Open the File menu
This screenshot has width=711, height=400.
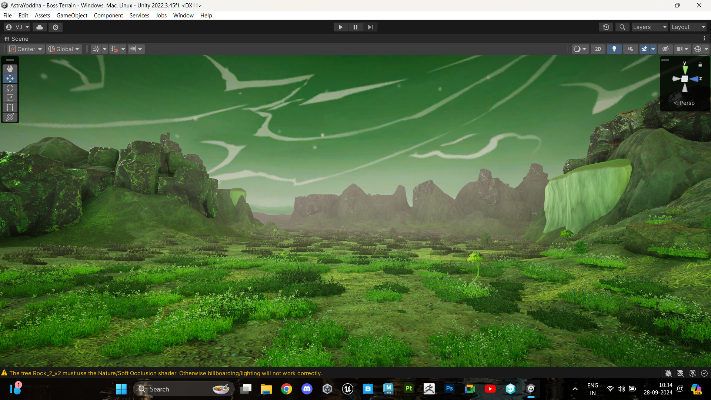(7, 15)
